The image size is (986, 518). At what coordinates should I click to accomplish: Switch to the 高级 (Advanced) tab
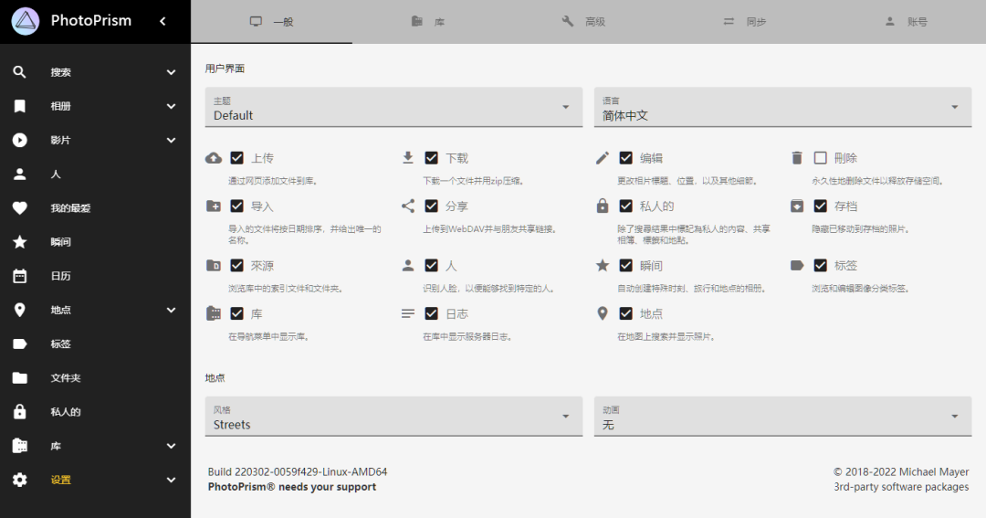[x=583, y=22]
